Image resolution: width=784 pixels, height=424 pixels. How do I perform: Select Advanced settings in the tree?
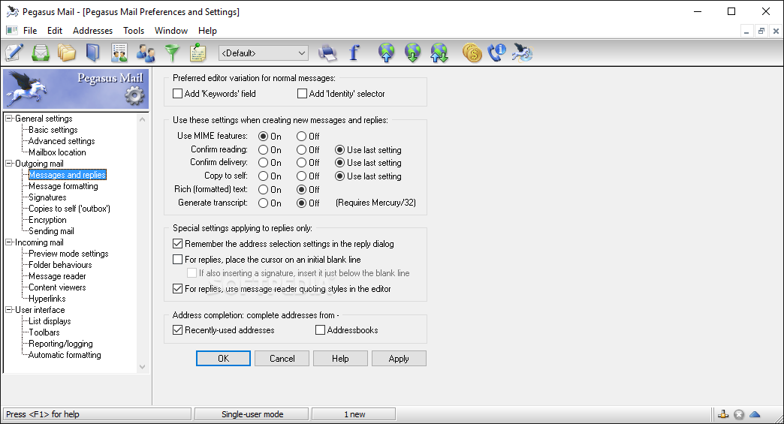pos(62,141)
